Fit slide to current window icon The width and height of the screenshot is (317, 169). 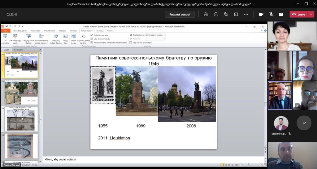pos(265,165)
